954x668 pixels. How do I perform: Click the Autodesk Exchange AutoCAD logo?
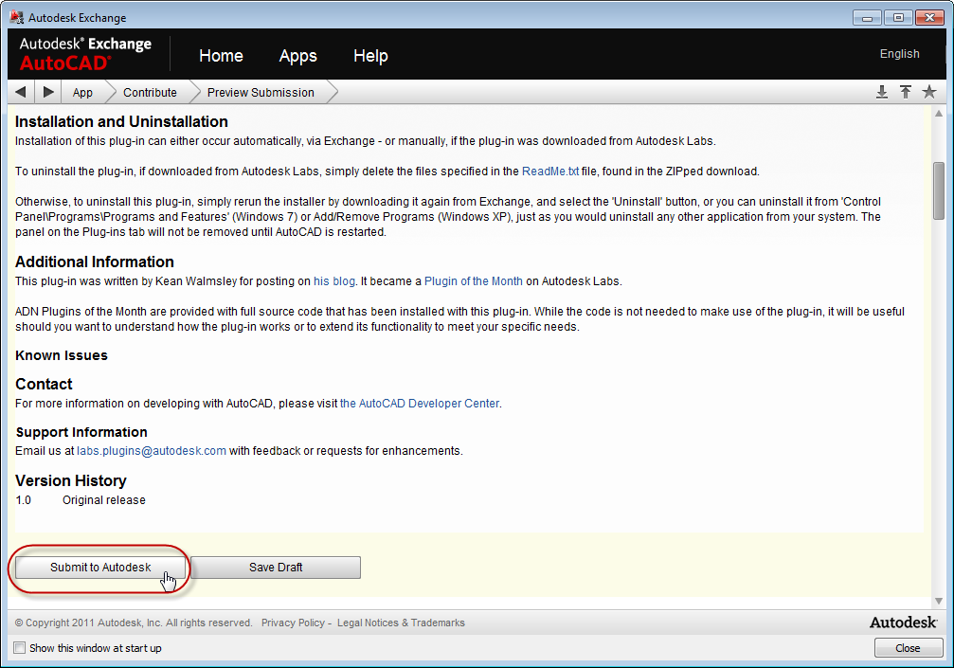pos(85,54)
